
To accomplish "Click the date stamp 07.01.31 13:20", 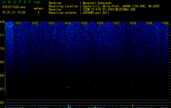I will click(14, 12).
